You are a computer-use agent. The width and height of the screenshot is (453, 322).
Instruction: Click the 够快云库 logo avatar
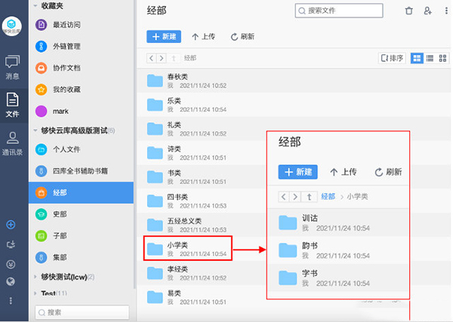(x=12, y=26)
